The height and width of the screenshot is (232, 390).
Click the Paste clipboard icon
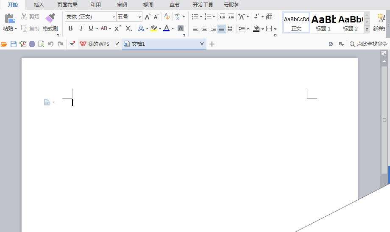coord(10,19)
